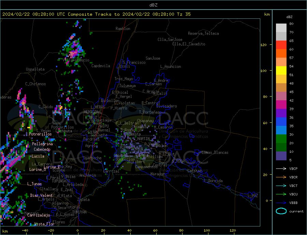Click the blue VBBB arrow legend icon
307x235 pixels.
(281, 203)
